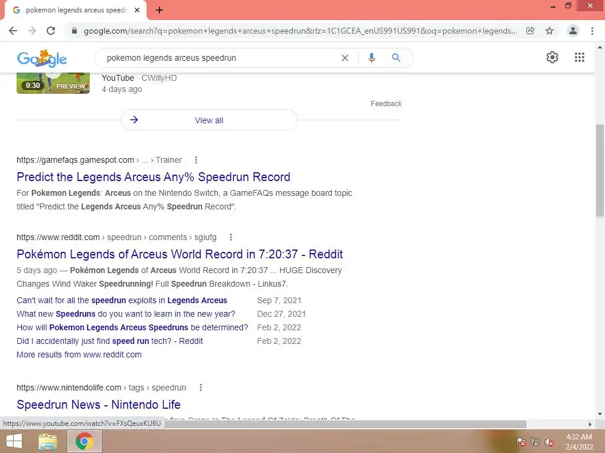
Task: Open 'Did I accidentally just find speed run tech' link
Action: point(109,341)
